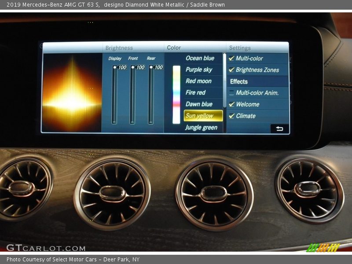
Task: Open the Brightness section header
Action: click(x=119, y=48)
